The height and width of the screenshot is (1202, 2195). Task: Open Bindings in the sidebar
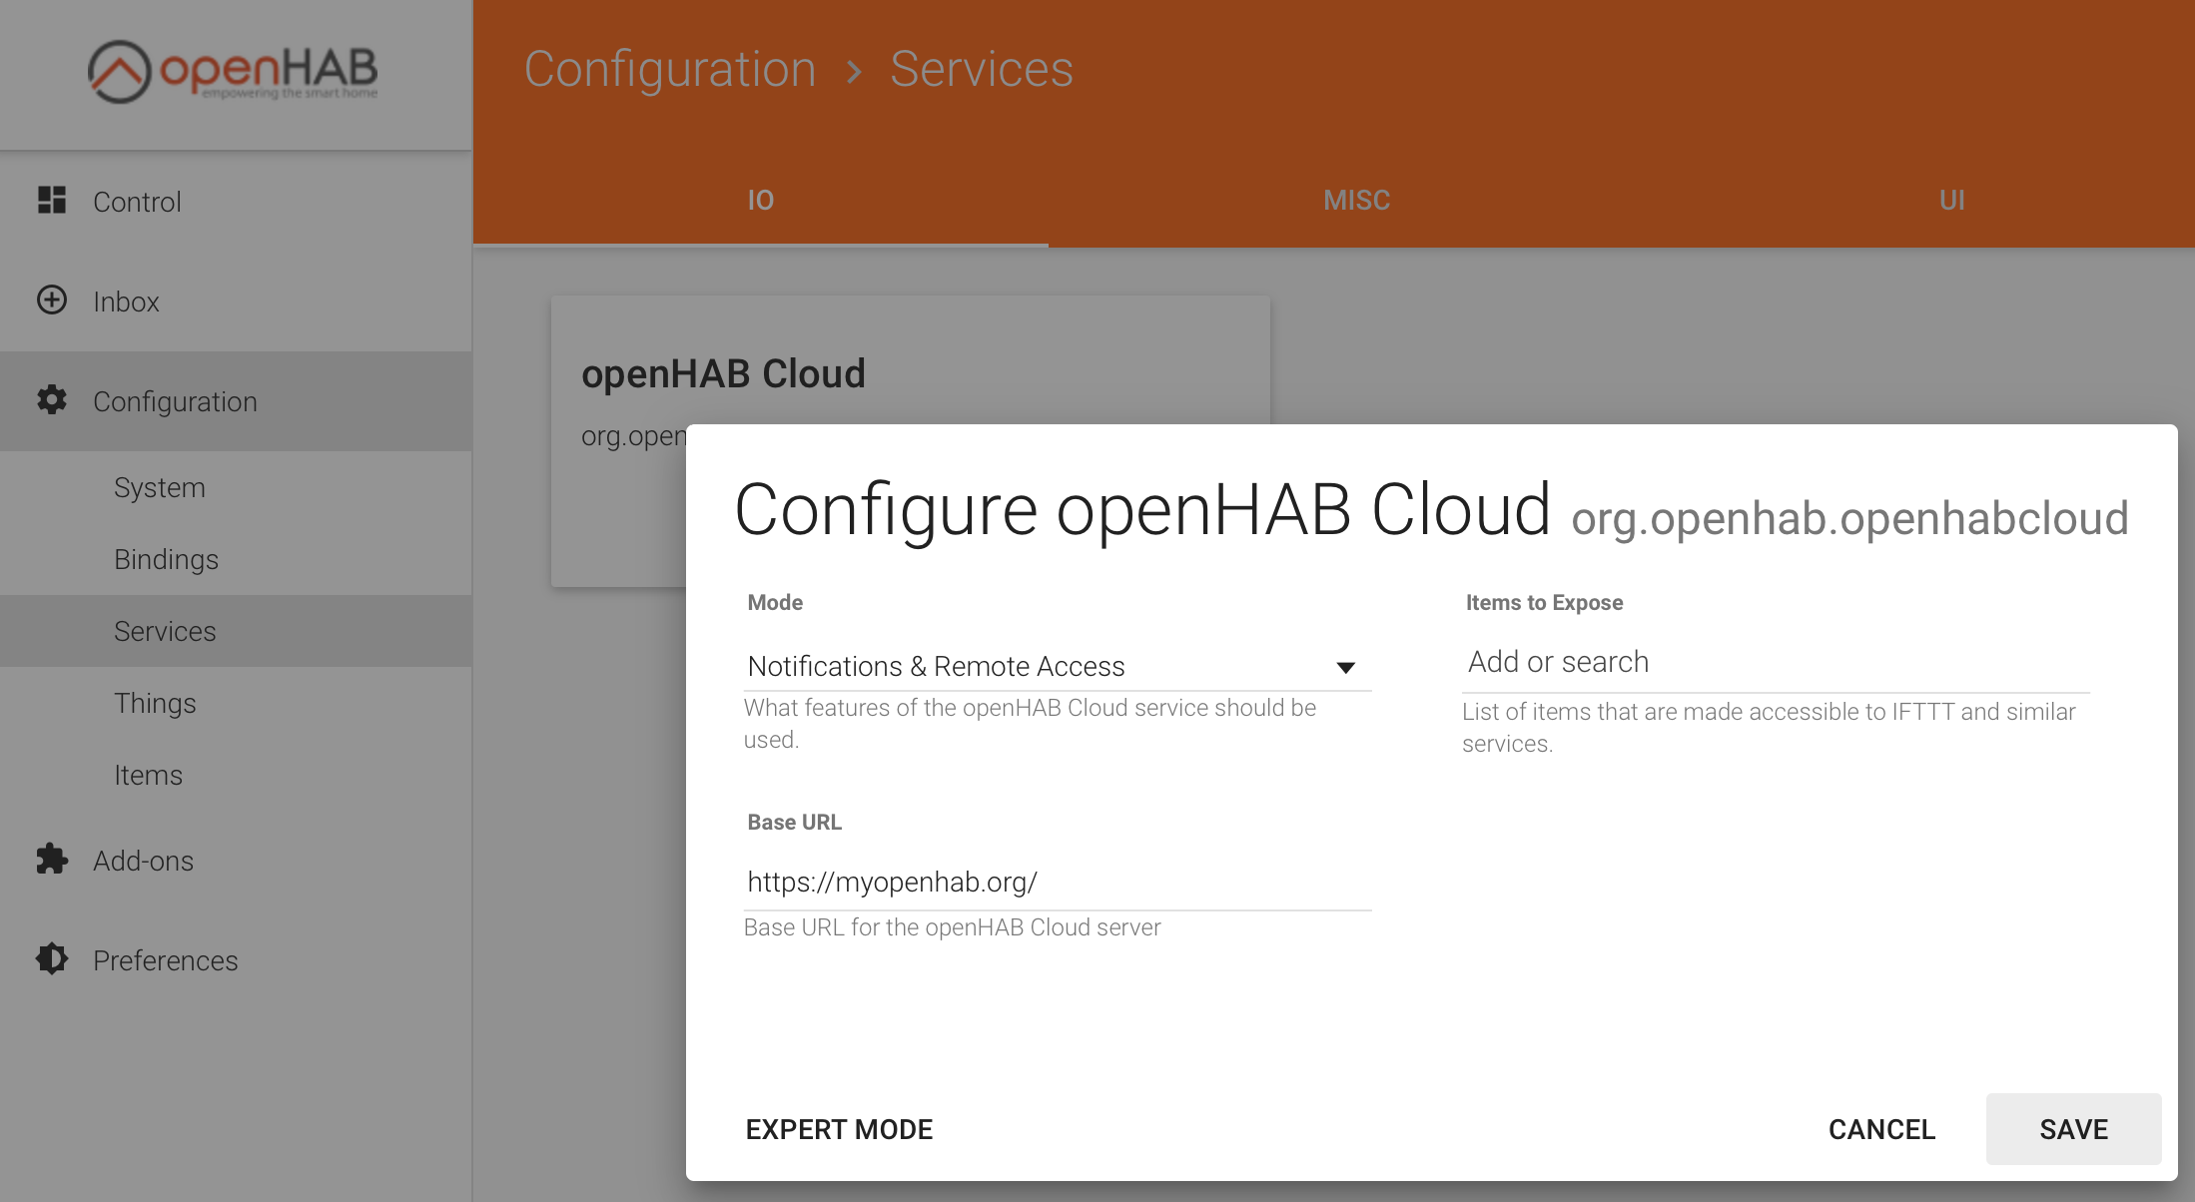point(166,559)
